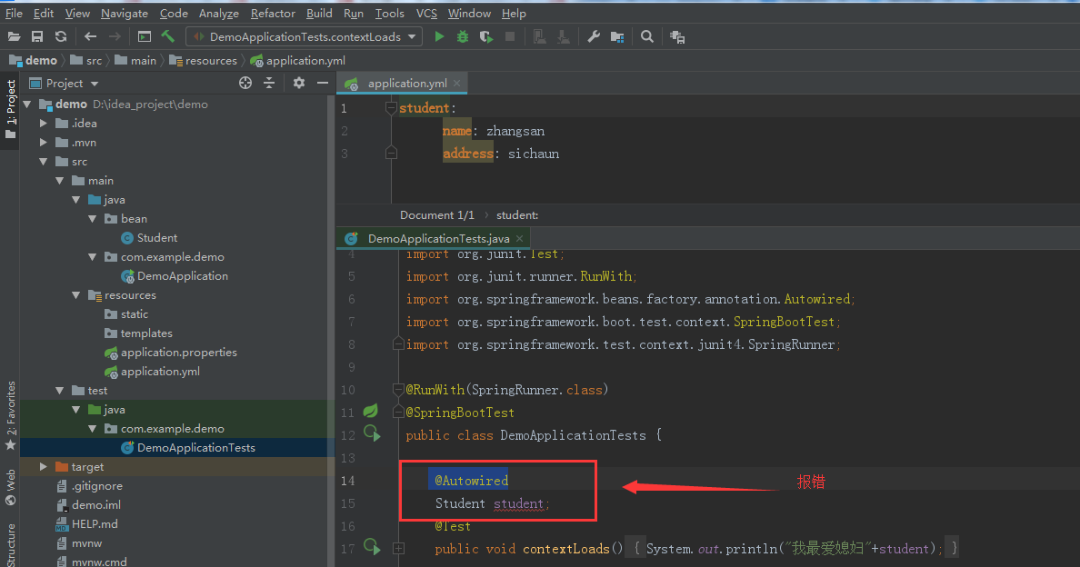Click the Collapse All icon in Project panel
1080x567 pixels.
269,84
